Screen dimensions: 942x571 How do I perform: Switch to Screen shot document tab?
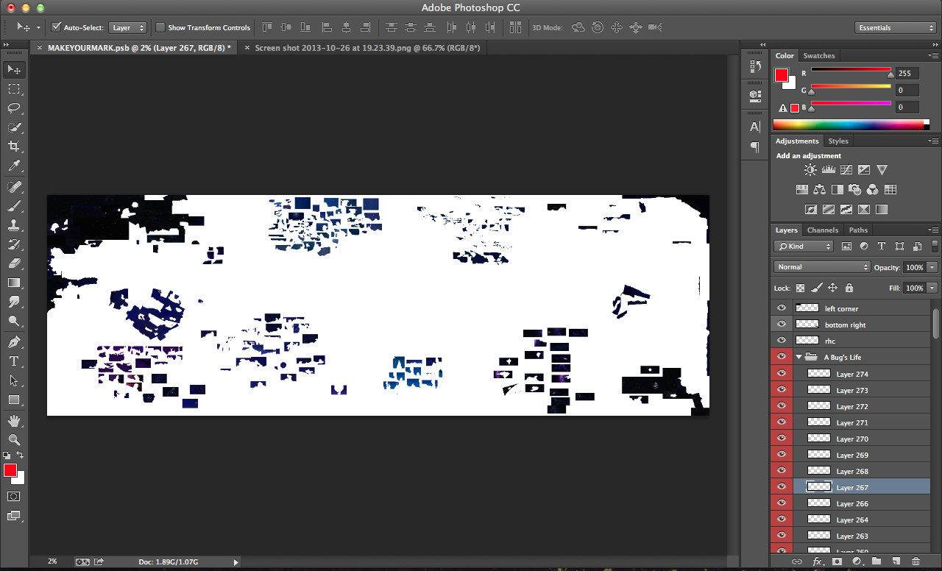[x=366, y=48]
